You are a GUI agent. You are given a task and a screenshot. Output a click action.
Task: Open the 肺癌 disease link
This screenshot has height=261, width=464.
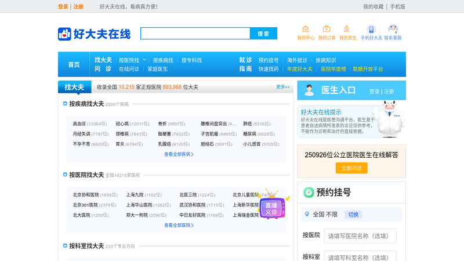tap(248, 124)
